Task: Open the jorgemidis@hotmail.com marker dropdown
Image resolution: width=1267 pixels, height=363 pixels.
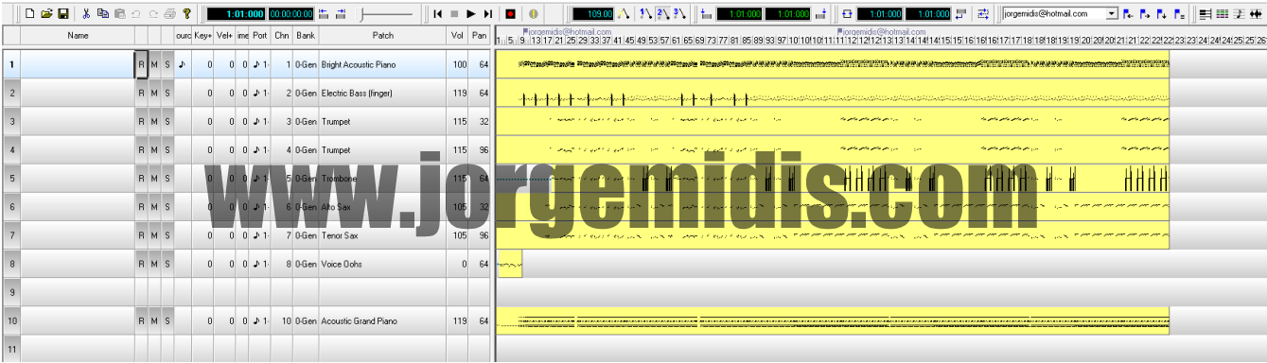Action: [1112, 14]
